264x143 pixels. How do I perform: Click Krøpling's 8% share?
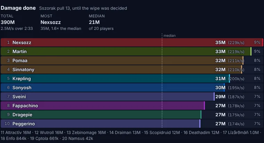coord(257,78)
